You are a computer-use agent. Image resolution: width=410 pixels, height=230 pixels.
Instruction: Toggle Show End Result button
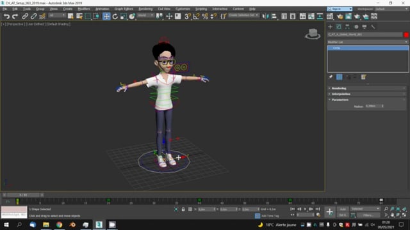[x=339, y=77]
